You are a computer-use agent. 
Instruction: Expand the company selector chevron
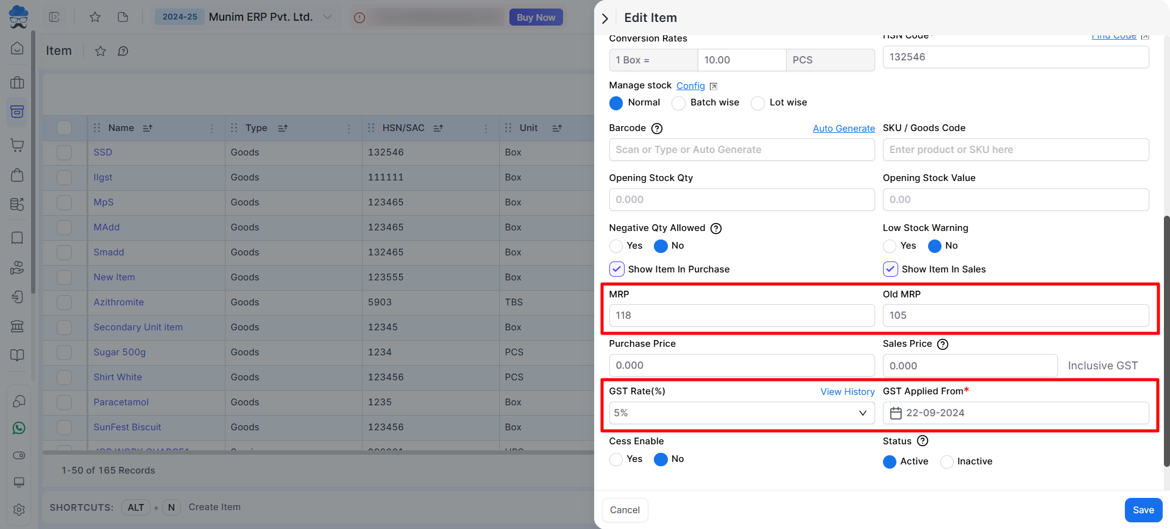coord(327,17)
